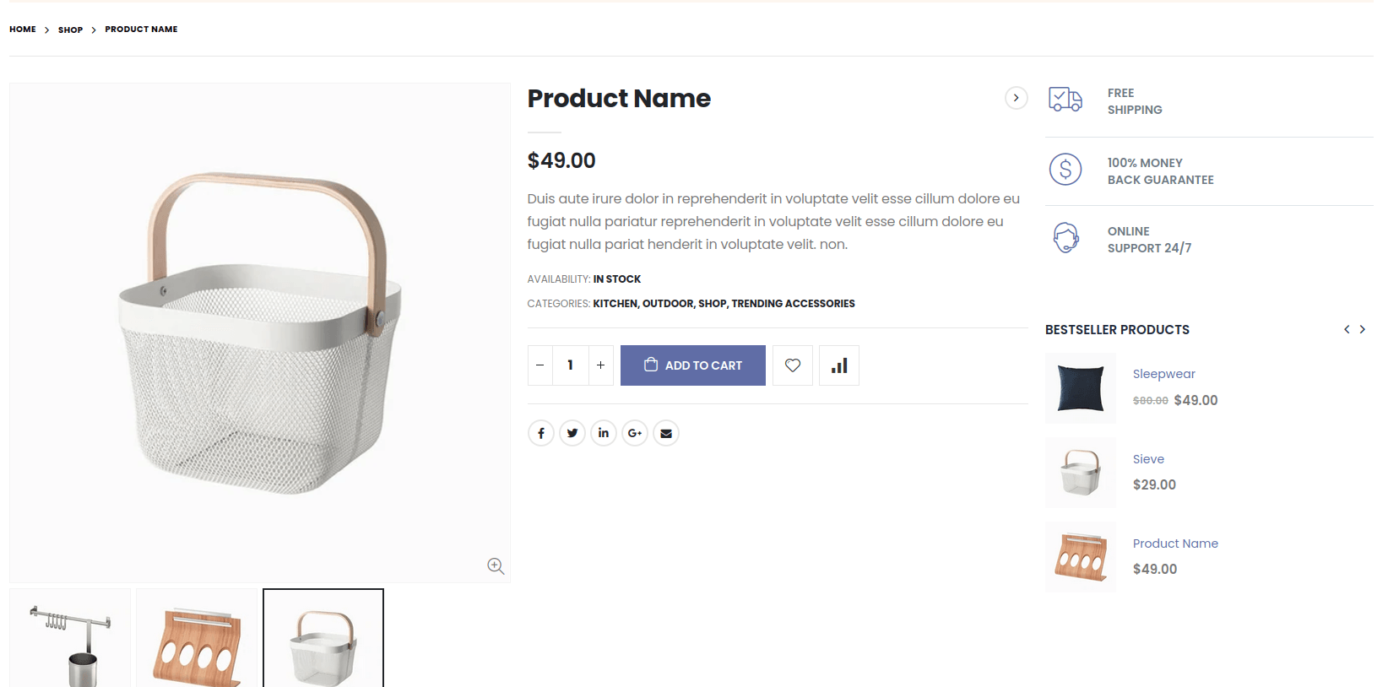Share product on Facebook
This screenshot has height=687, width=1388.
pyautogui.click(x=541, y=433)
